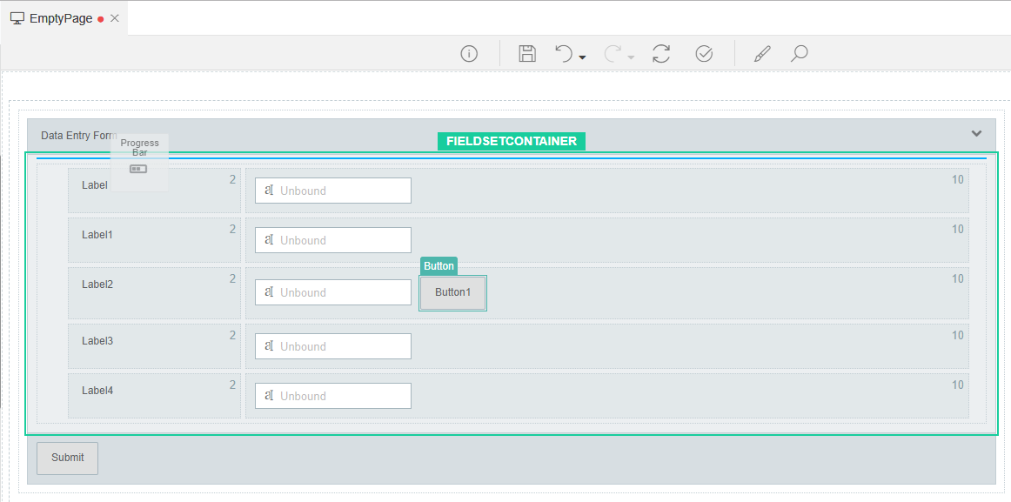Click the Progress Bar widget icon

pyautogui.click(x=138, y=168)
